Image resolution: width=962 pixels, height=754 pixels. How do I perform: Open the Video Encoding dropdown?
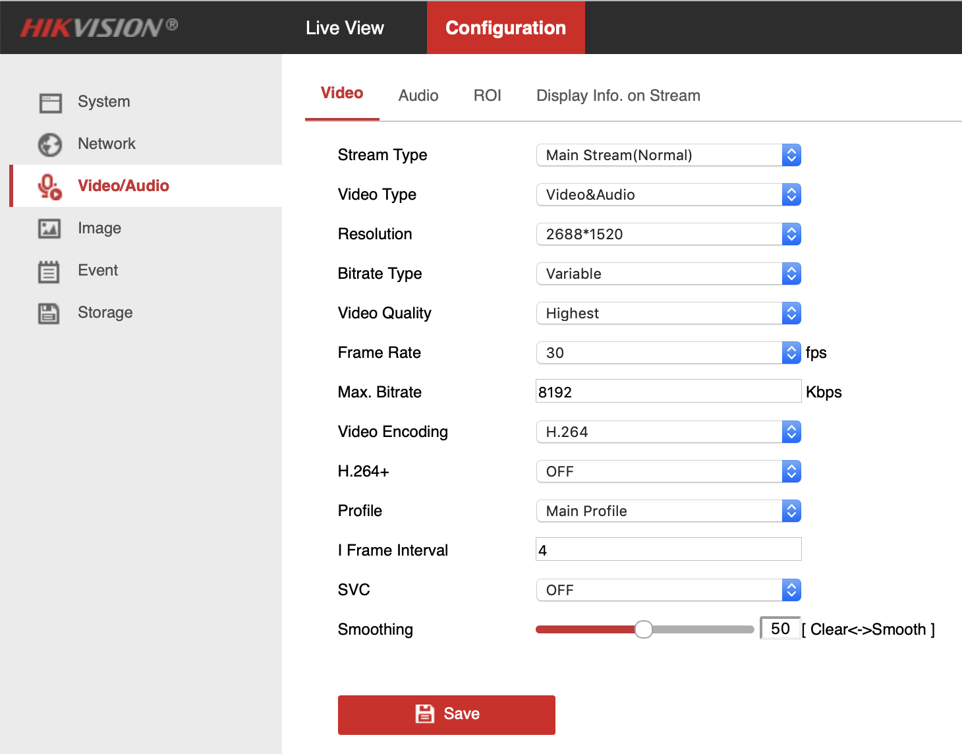coord(791,432)
